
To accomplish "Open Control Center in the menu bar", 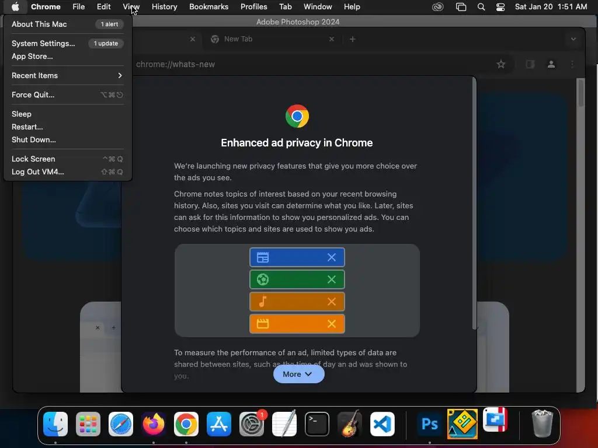I will (x=500, y=6).
